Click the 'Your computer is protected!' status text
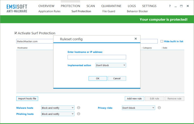 (164, 19)
